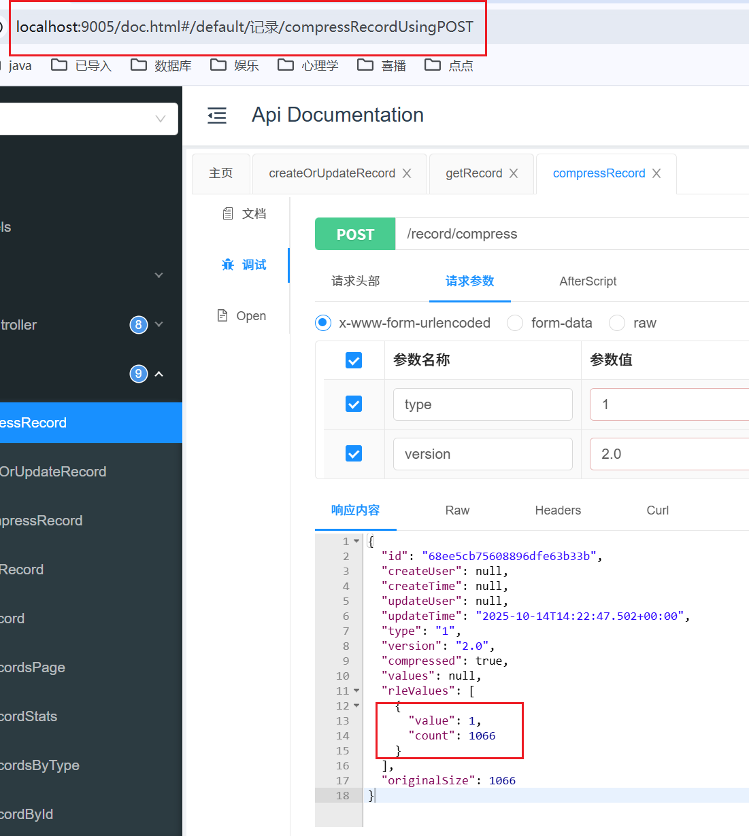The width and height of the screenshot is (749, 836).
Task: Close the compressRecord tab
Action: click(x=656, y=173)
